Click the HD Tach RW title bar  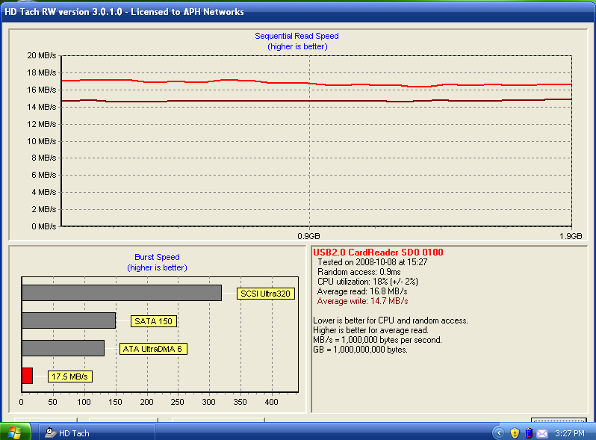point(224,12)
